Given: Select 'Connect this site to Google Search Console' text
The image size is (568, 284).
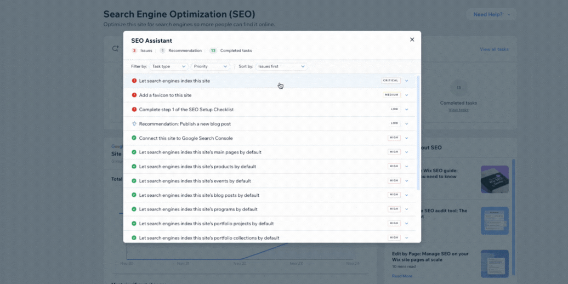Looking at the screenshot, I should coord(186,138).
